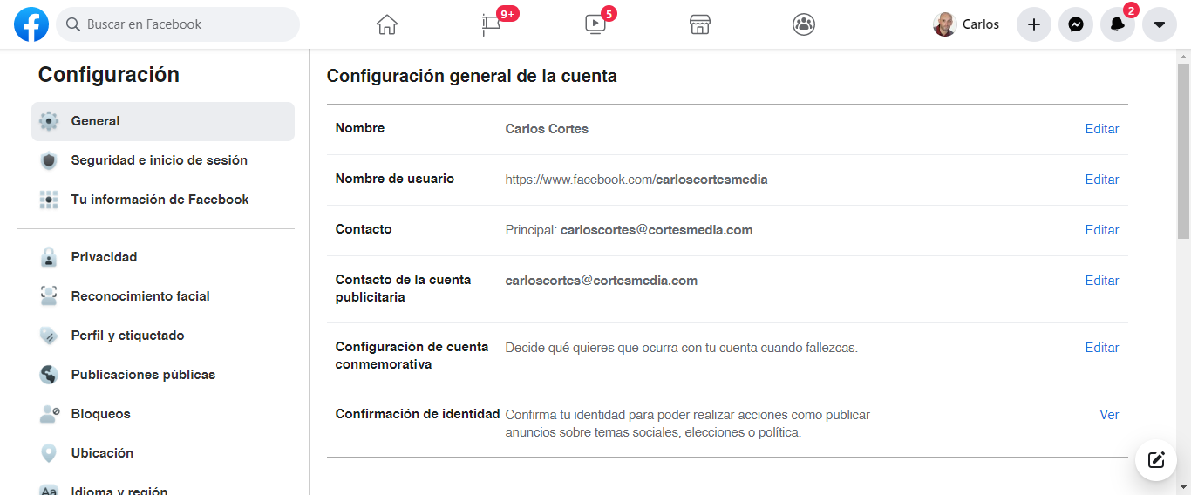
Task: Click Ver for Confirmación de identidad
Action: (x=1109, y=415)
